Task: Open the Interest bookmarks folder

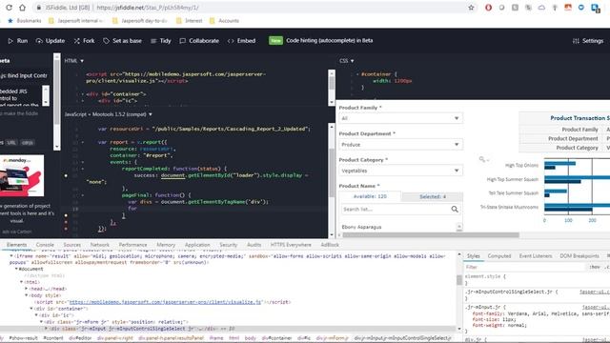Action: [190, 21]
